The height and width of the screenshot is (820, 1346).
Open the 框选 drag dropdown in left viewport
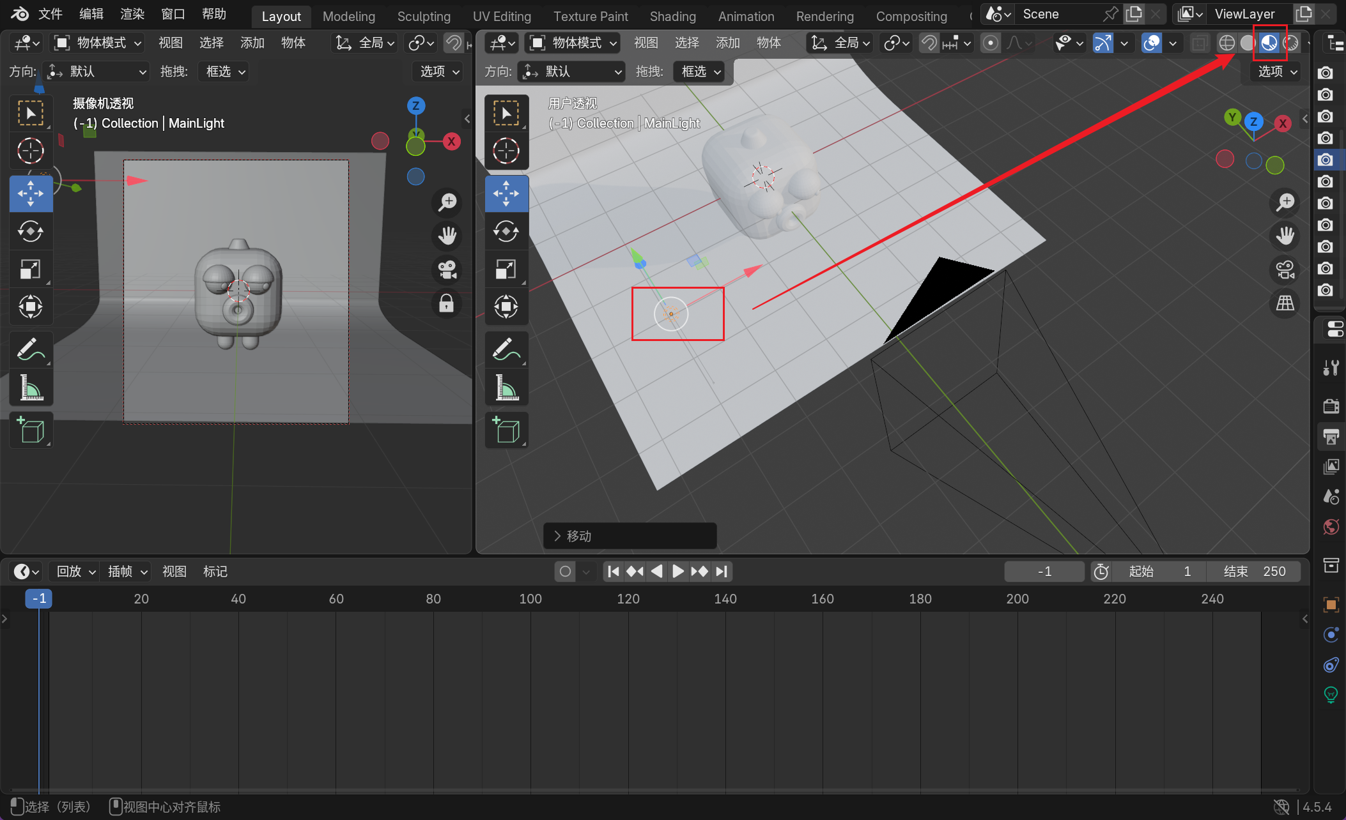[x=224, y=72]
